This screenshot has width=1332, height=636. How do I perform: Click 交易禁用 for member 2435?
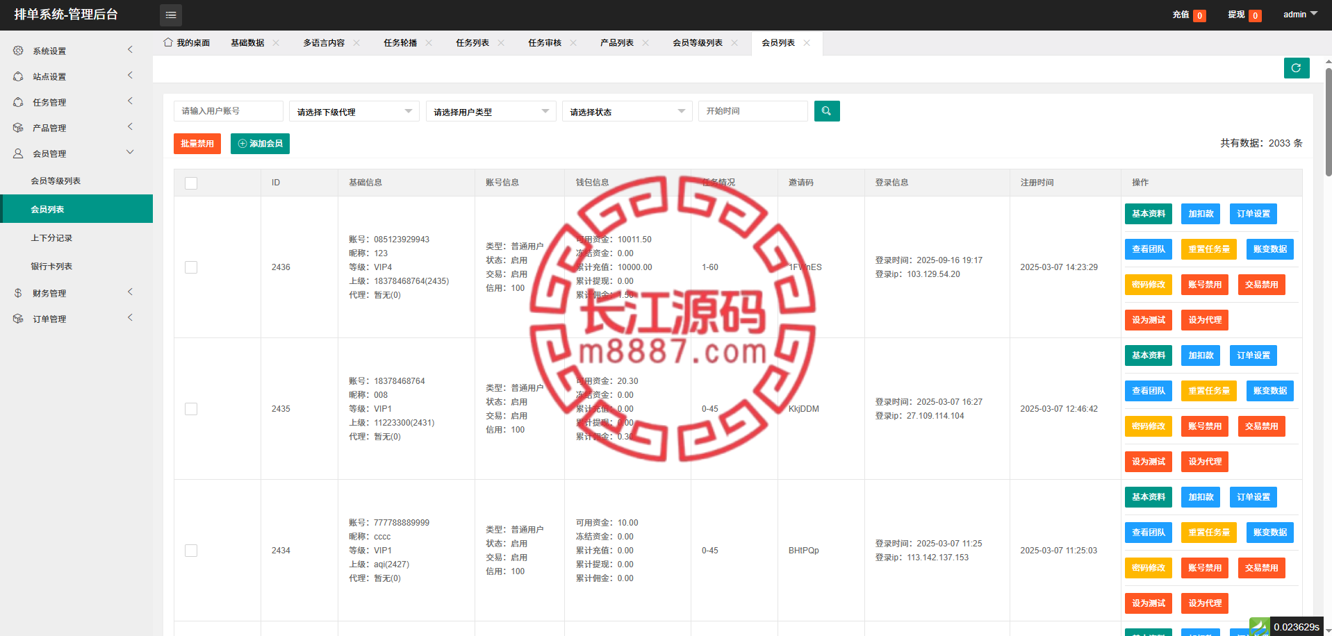click(1262, 426)
